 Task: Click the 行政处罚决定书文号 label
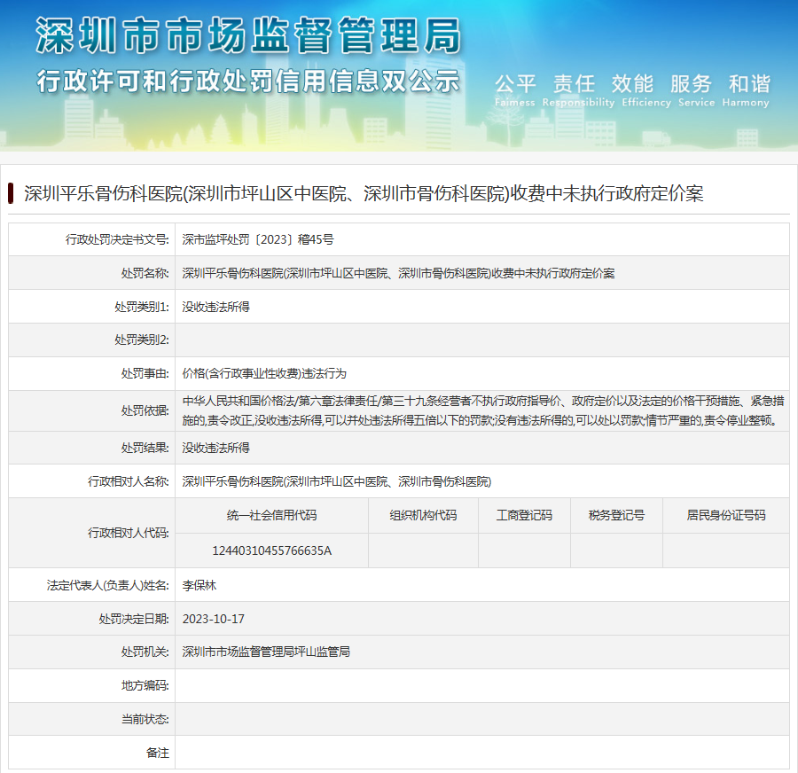coord(117,239)
